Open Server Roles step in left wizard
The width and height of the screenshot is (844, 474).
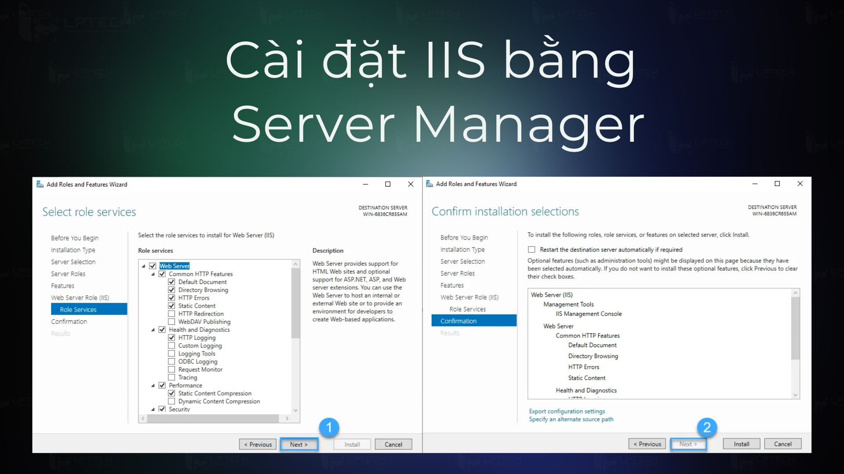point(68,273)
